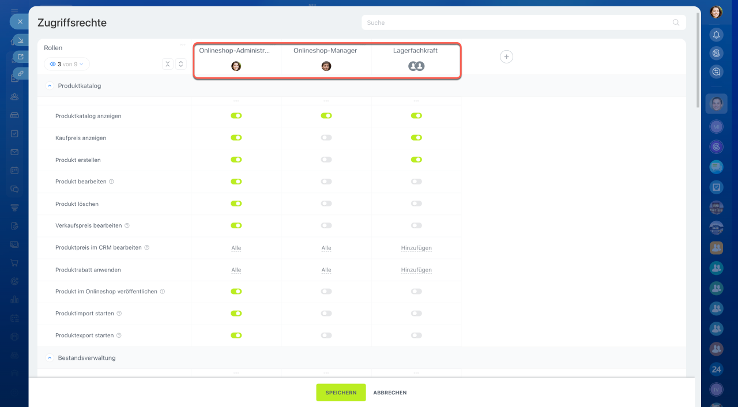Open chat search icon in right sidebar
Screen dimensions: 738x407
pyautogui.click(x=716, y=71)
